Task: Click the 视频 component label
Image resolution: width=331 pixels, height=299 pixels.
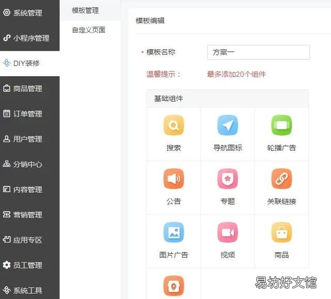Action: (228, 254)
